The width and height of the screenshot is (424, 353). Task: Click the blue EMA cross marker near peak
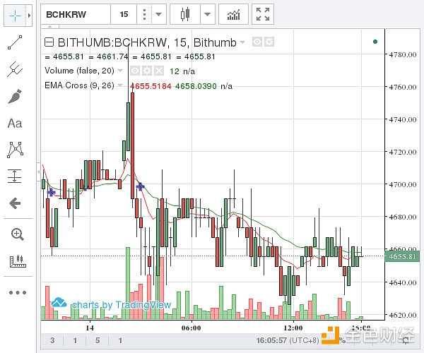click(x=140, y=186)
